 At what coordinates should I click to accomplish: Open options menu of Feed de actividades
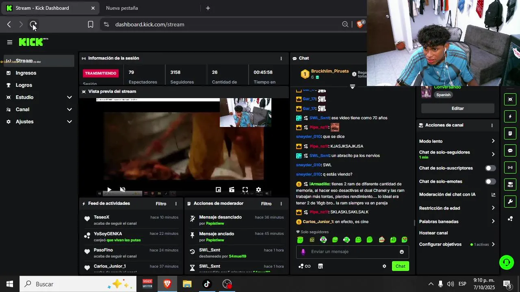[176, 204]
